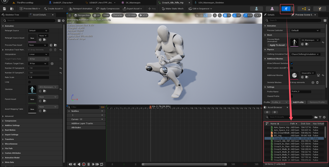Viewport: 329px width, 167px height.
Task: Add element to Animation Track Names array
Action: [x=50, y=50]
